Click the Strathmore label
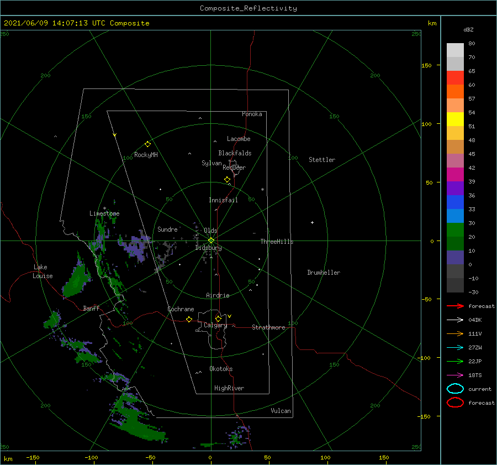This screenshot has height=465, width=497. click(268, 327)
